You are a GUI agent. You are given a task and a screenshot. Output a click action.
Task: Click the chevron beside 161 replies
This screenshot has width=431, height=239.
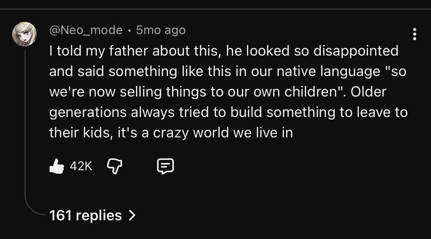pos(132,215)
